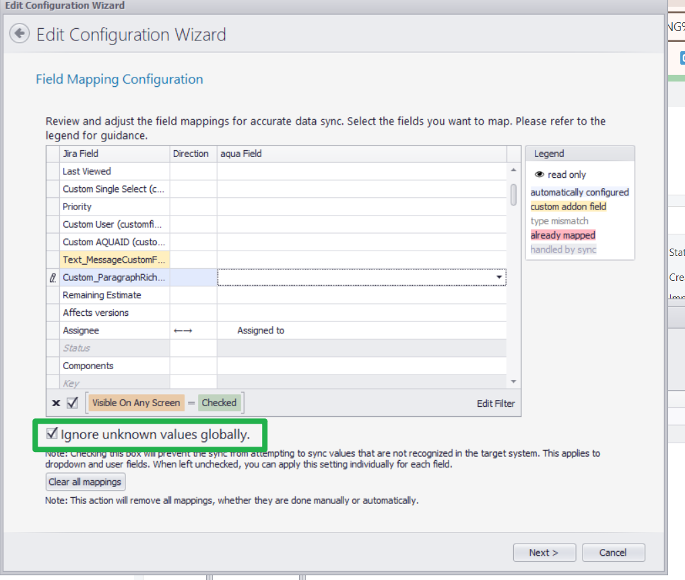This screenshot has height=580, width=685.
Task: Click the pencil edit icon on Custom_ParagraphRich row
Action: pos(53,278)
